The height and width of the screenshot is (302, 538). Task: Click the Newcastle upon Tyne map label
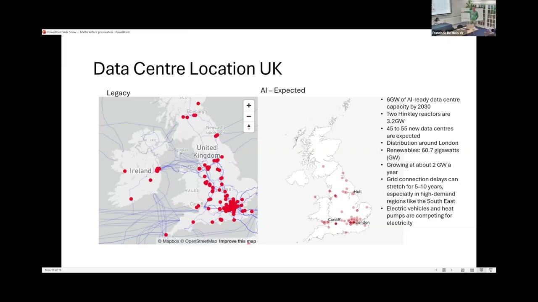coord(216,130)
